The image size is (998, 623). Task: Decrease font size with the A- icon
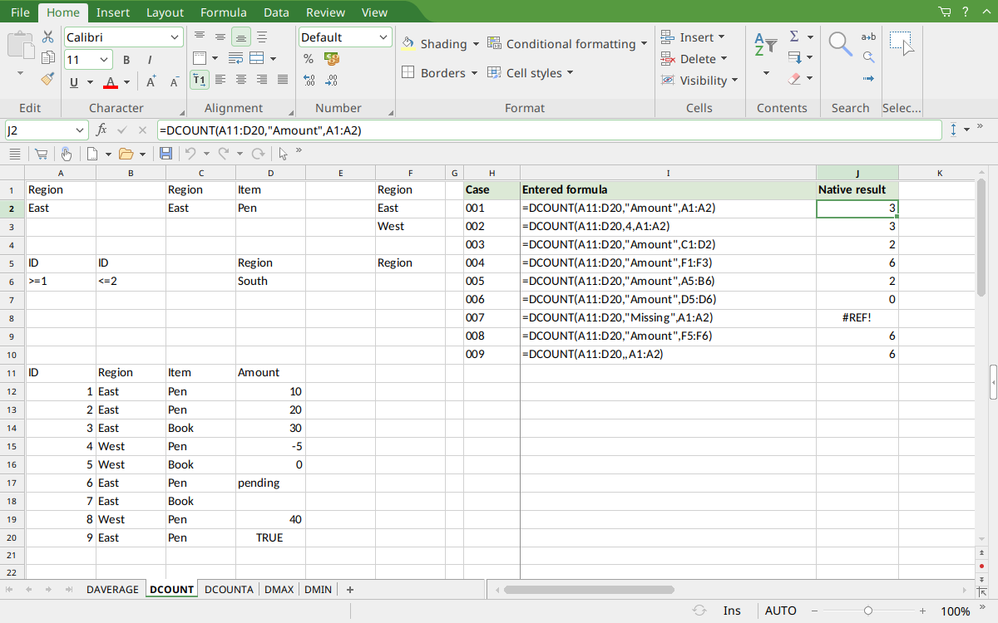[x=175, y=81]
